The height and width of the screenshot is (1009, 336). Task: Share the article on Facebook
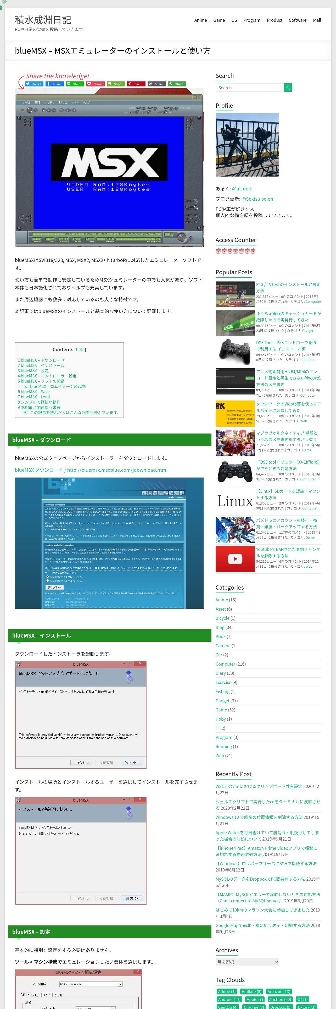(54, 84)
